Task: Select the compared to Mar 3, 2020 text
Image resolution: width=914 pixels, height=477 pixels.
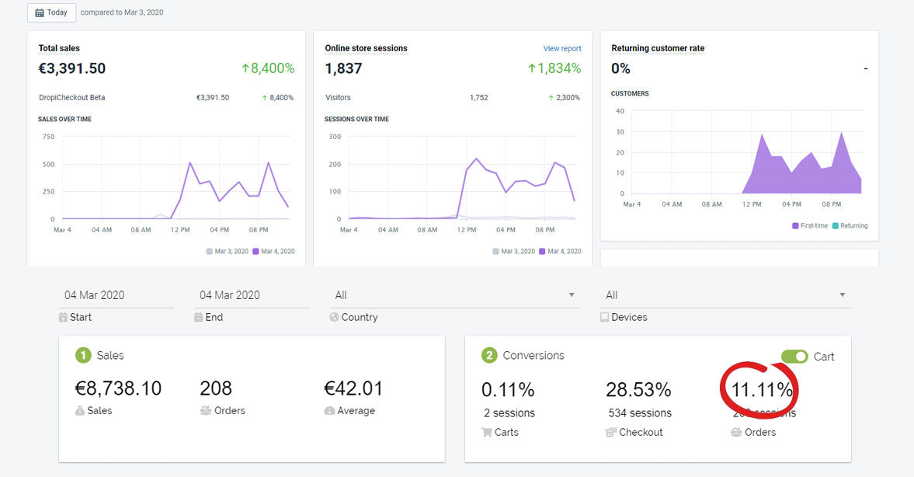Action: (122, 12)
